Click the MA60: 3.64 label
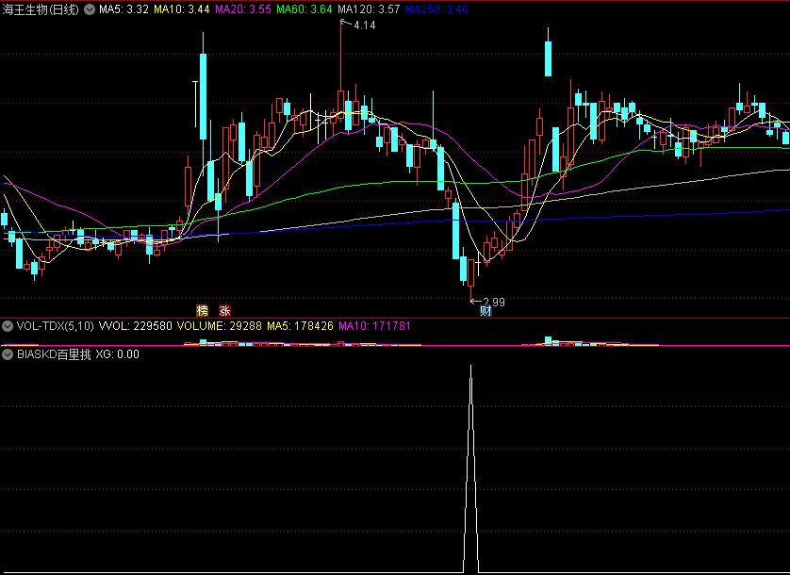Screen dimensions: 790x575 (x=304, y=9)
